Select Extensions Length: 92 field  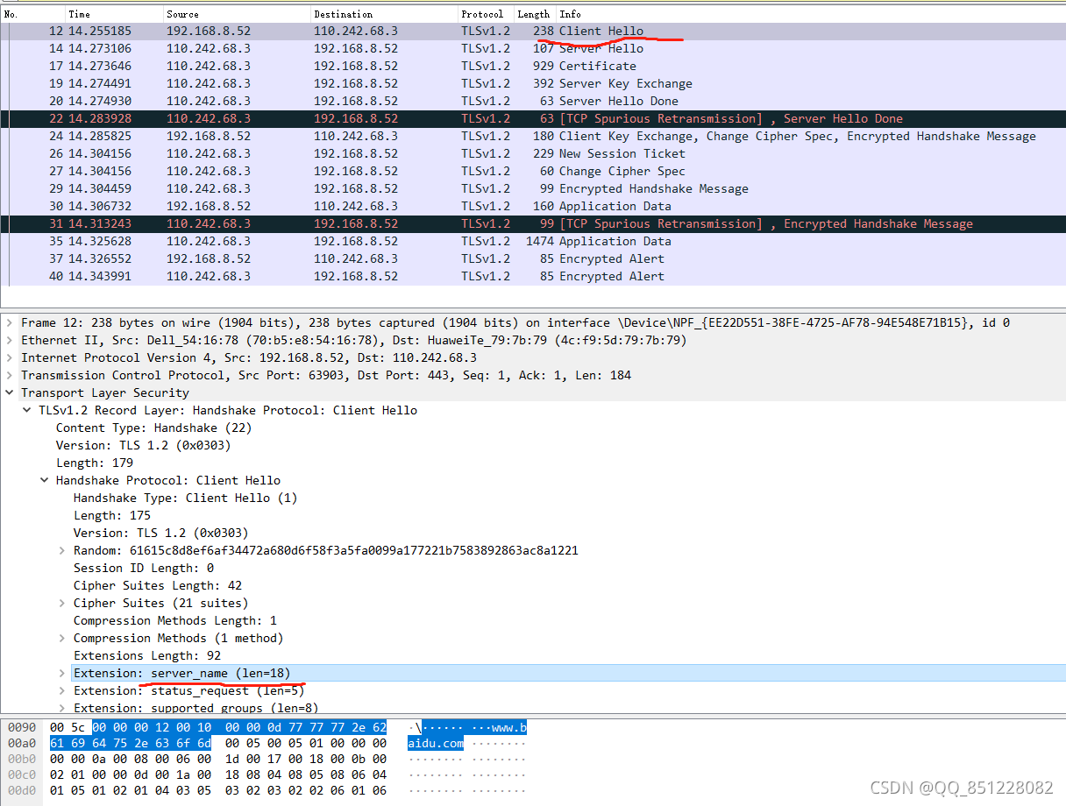[147, 655]
